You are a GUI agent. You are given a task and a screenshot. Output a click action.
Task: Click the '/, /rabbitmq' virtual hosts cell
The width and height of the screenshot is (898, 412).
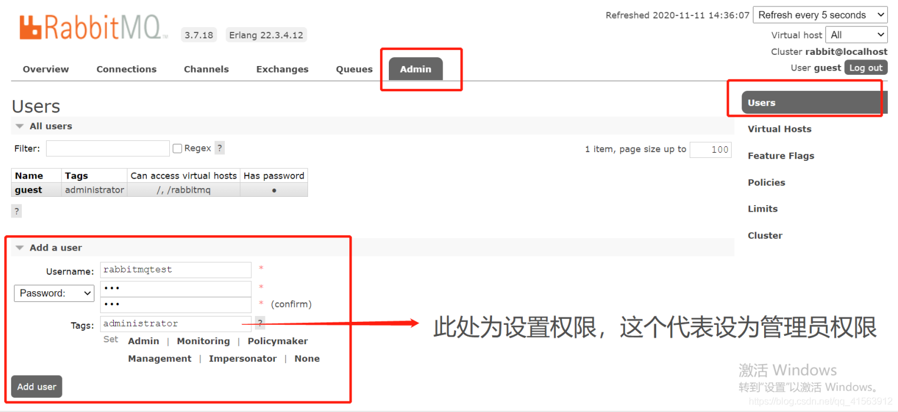click(x=183, y=190)
